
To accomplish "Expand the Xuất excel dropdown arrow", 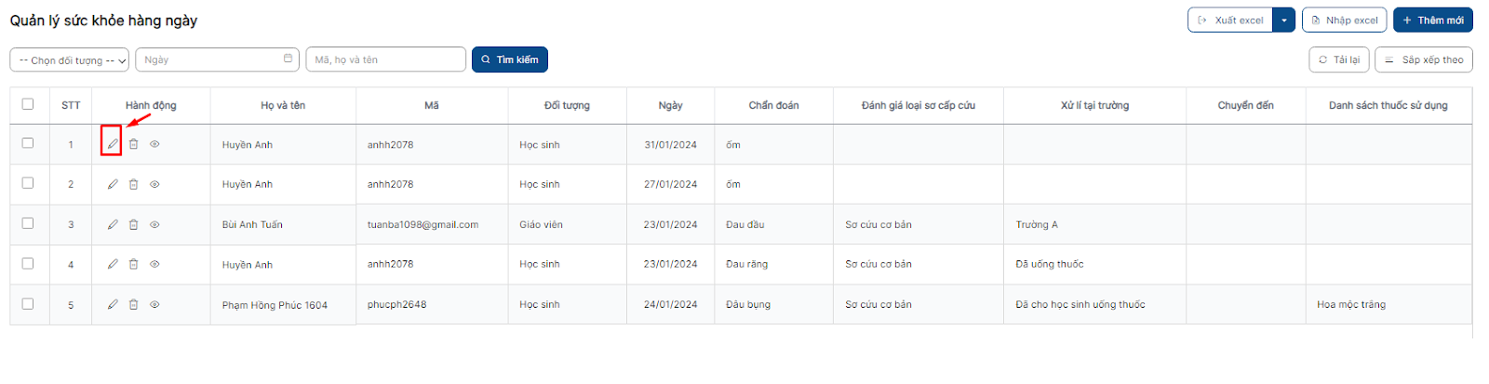I will [x=1284, y=20].
